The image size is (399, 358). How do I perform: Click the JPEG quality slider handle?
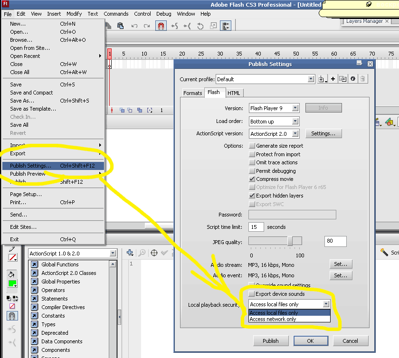(x=290, y=241)
